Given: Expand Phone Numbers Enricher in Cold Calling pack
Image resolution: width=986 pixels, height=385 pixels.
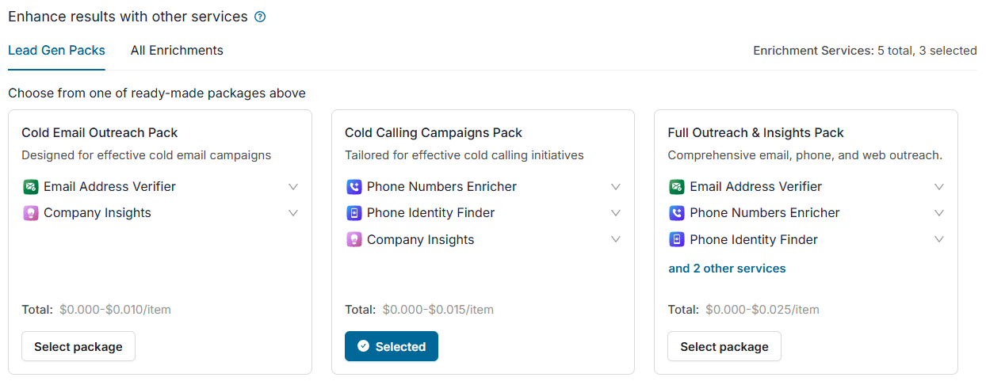Looking at the screenshot, I should pos(616,187).
